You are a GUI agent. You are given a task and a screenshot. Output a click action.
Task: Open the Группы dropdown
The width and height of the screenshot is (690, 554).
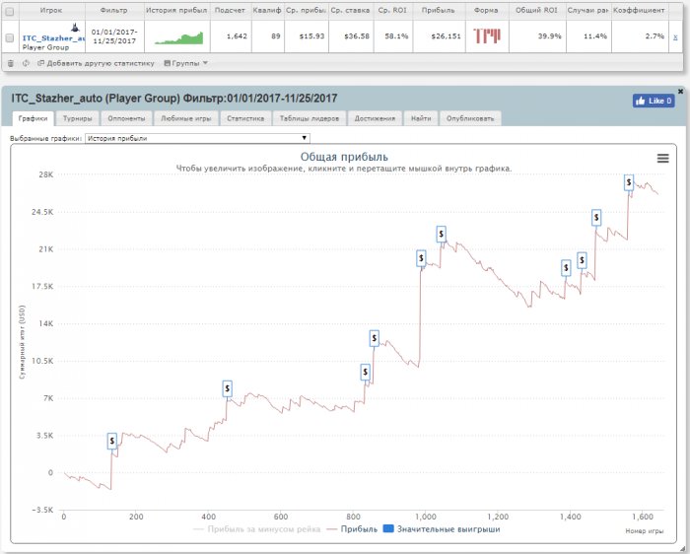click(185, 63)
